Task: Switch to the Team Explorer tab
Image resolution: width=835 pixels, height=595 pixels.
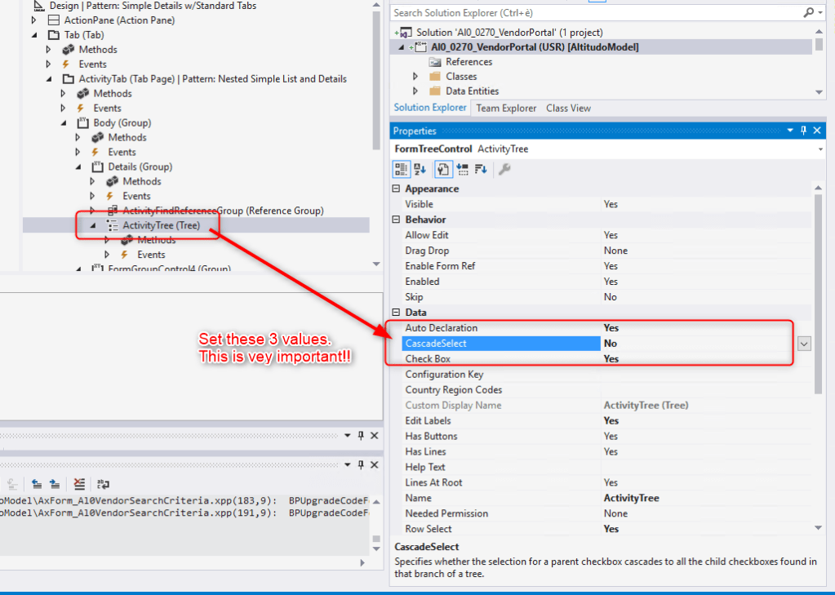Action: pyautogui.click(x=506, y=108)
